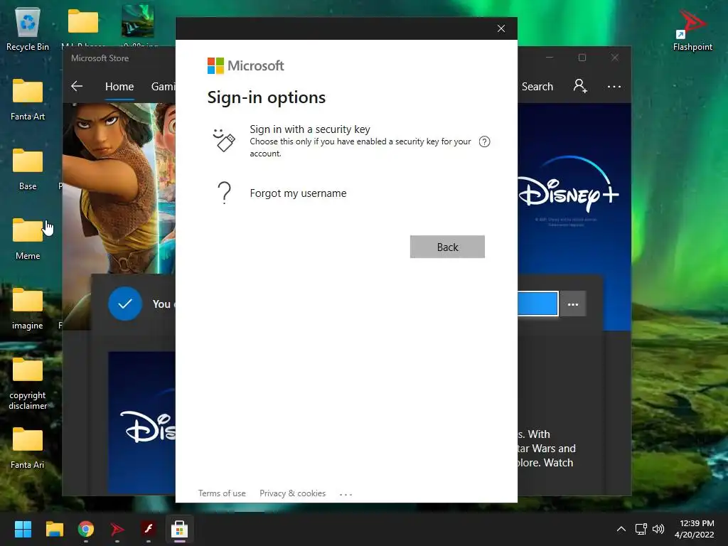The image size is (728, 546).
Task: Open Flashpoint red arrow taskbar icon
Action: click(117, 529)
